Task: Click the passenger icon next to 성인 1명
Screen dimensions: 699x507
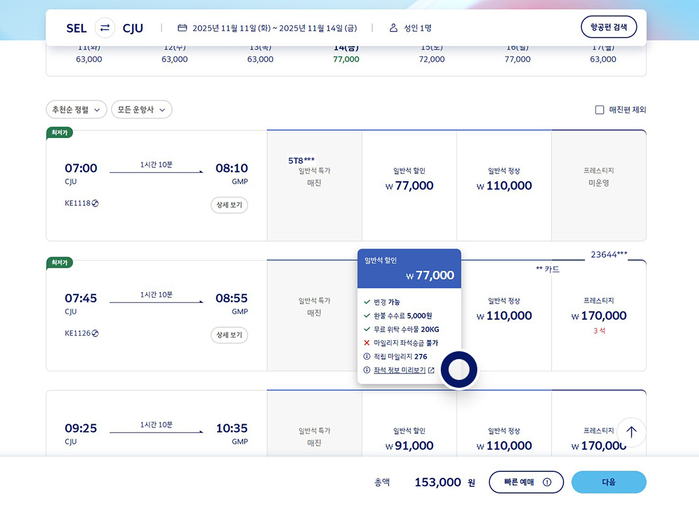Action: tap(393, 28)
